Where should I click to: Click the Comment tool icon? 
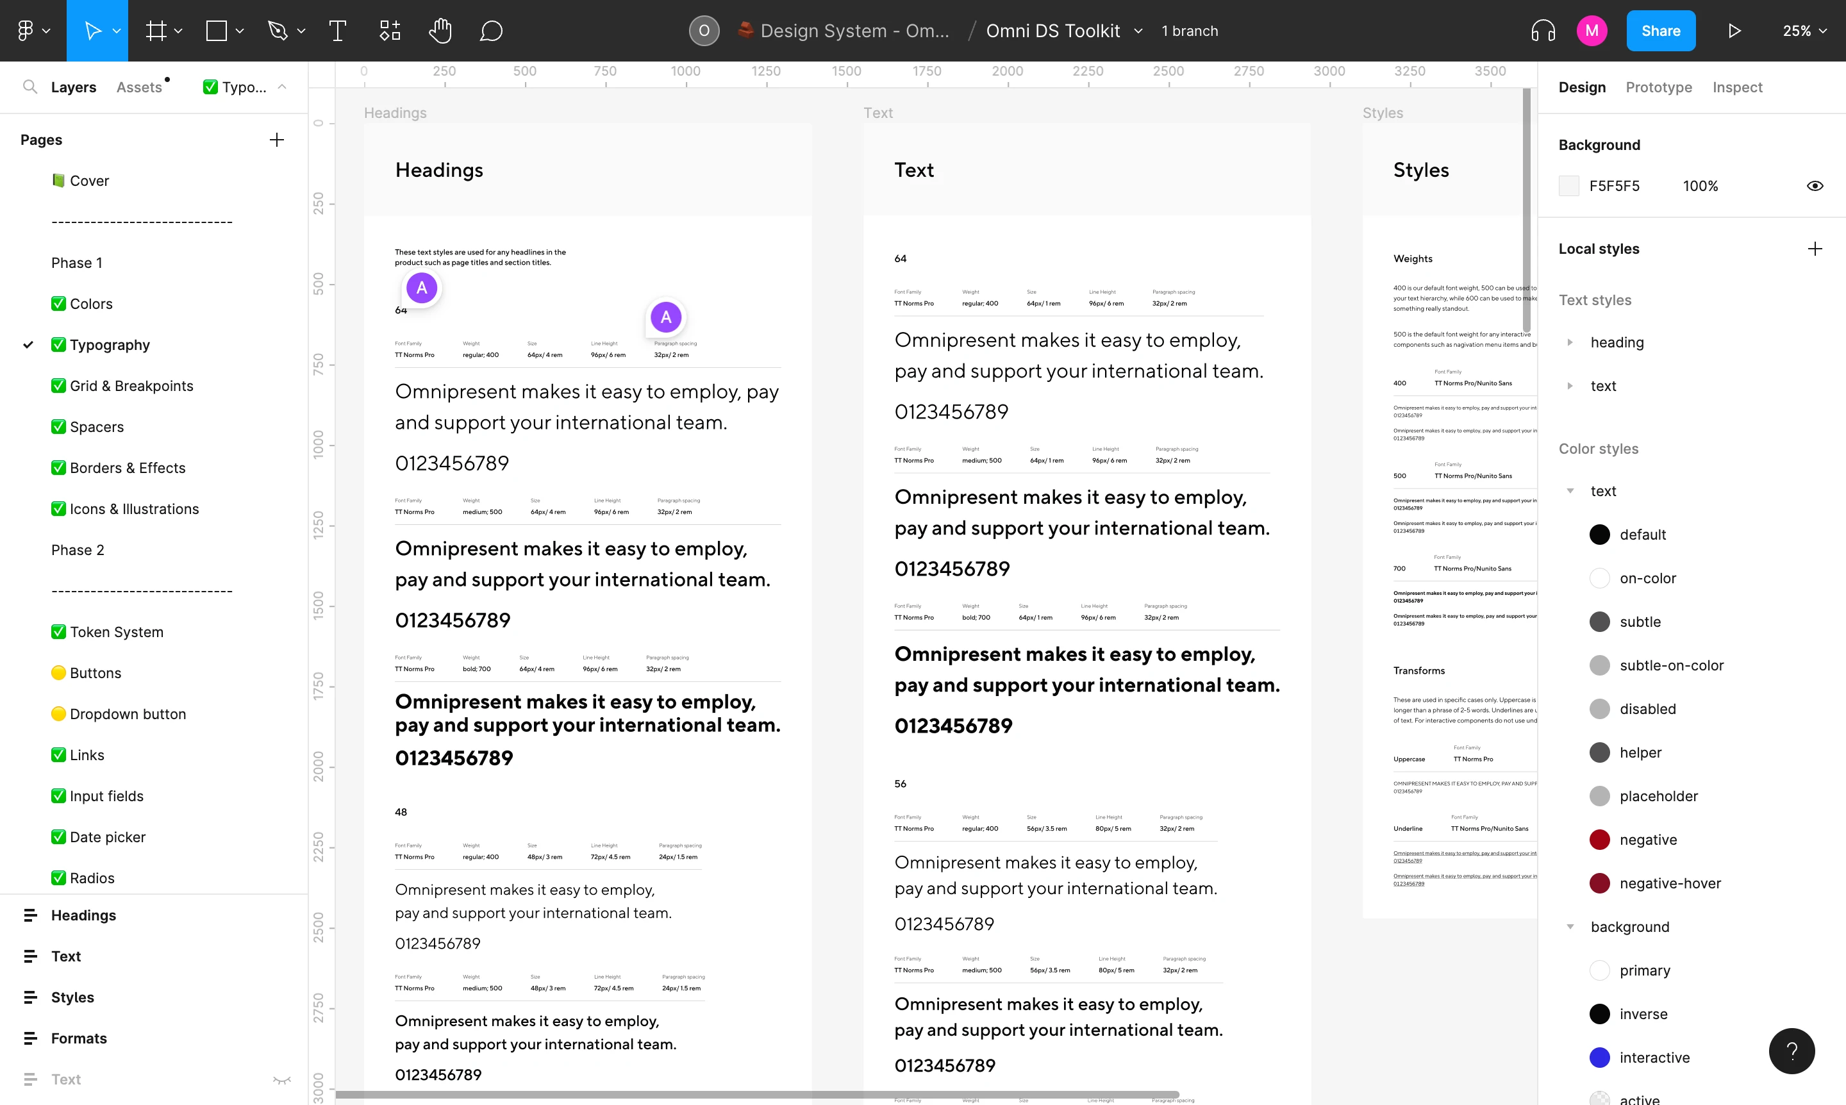click(490, 30)
